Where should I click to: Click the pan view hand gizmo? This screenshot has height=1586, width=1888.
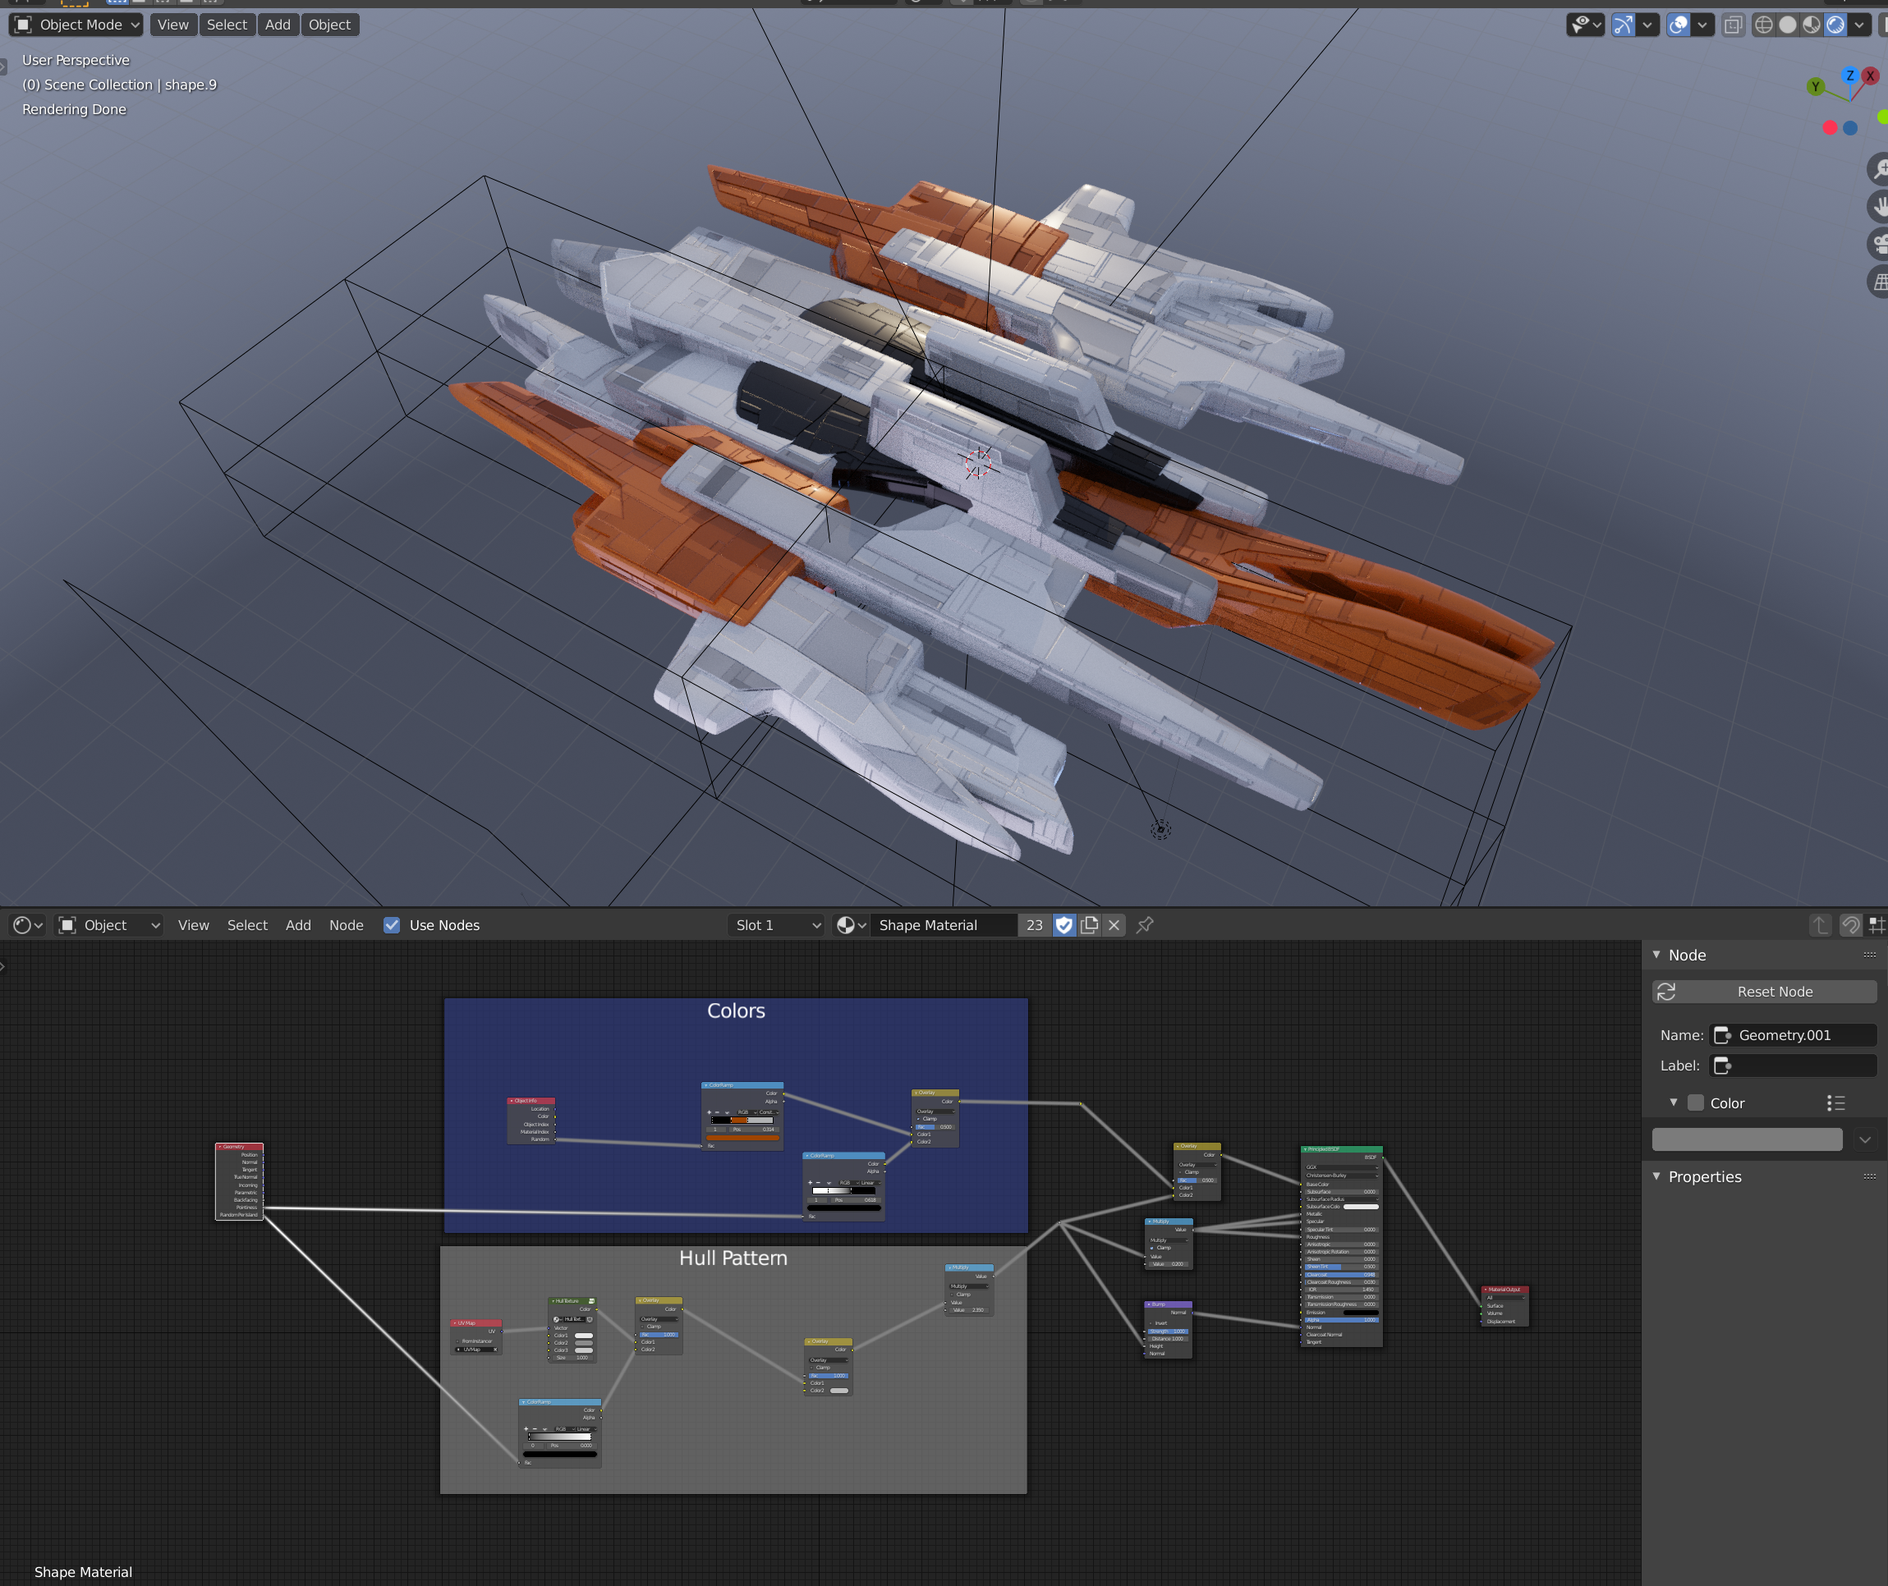click(x=1879, y=207)
